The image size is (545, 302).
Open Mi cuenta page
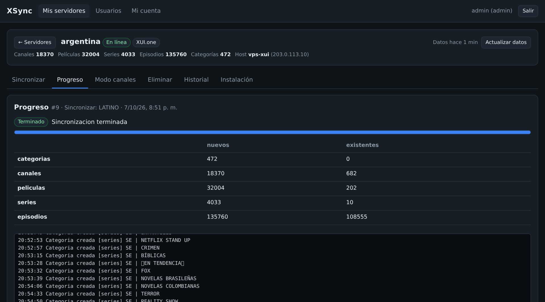[146, 11]
